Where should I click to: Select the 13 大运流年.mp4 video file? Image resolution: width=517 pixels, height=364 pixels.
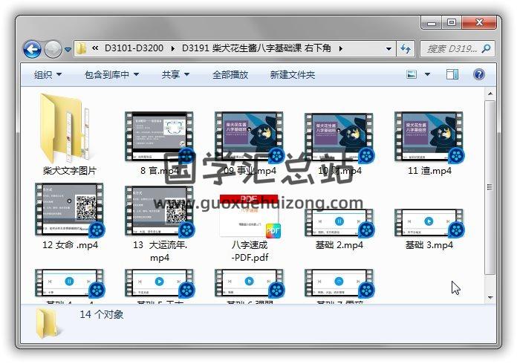[x=159, y=224]
